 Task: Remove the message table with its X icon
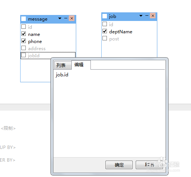72,18
